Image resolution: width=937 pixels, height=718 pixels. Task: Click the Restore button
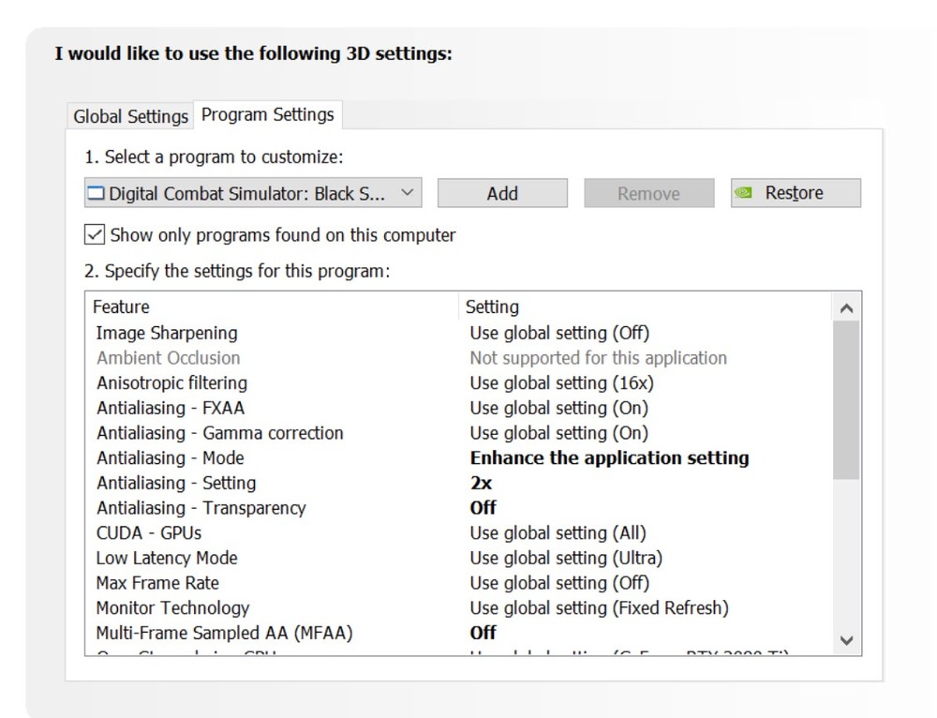796,193
